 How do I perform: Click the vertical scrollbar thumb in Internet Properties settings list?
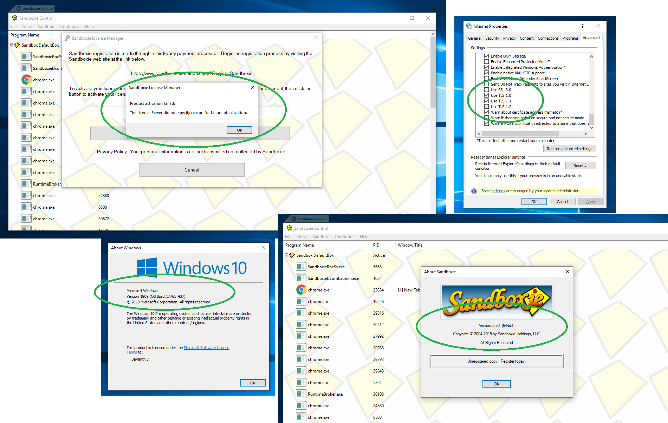(x=591, y=119)
